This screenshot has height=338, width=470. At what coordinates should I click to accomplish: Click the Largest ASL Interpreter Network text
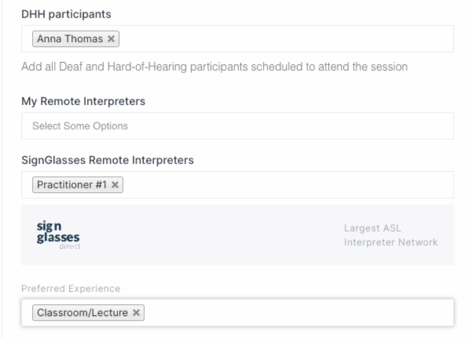click(391, 235)
